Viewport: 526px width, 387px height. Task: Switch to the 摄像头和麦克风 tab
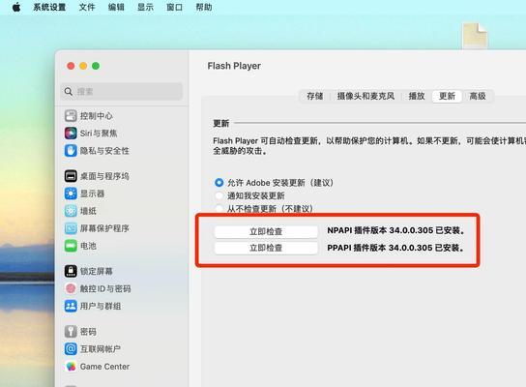[x=365, y=97]
